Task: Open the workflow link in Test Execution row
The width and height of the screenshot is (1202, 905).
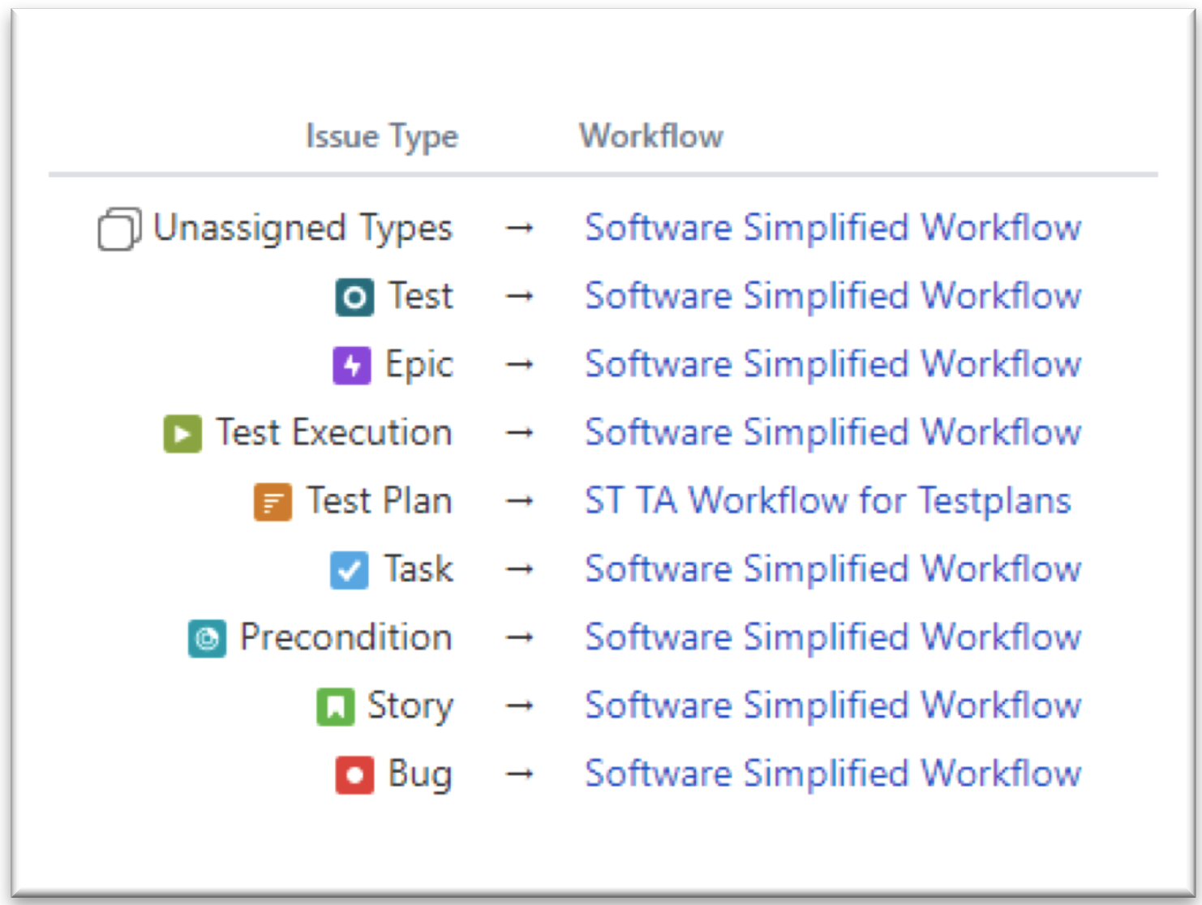Action: (832, 432)
